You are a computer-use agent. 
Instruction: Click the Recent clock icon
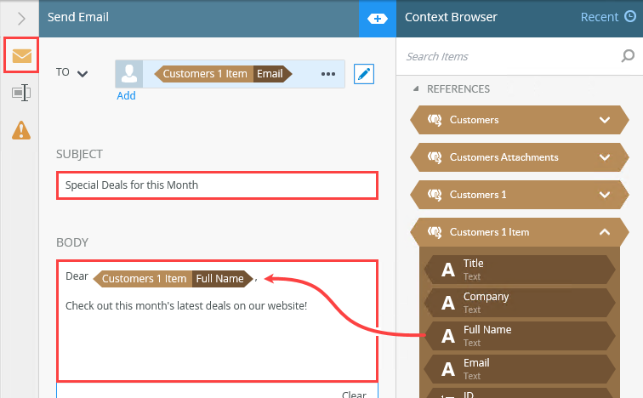(630, 16)
